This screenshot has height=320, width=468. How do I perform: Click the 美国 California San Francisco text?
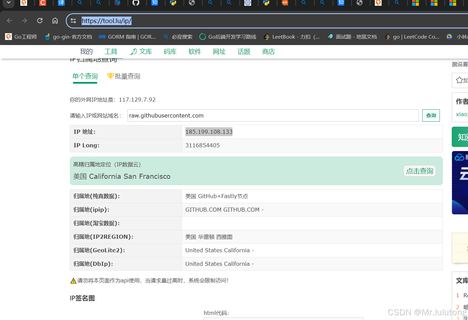point(122,176)
